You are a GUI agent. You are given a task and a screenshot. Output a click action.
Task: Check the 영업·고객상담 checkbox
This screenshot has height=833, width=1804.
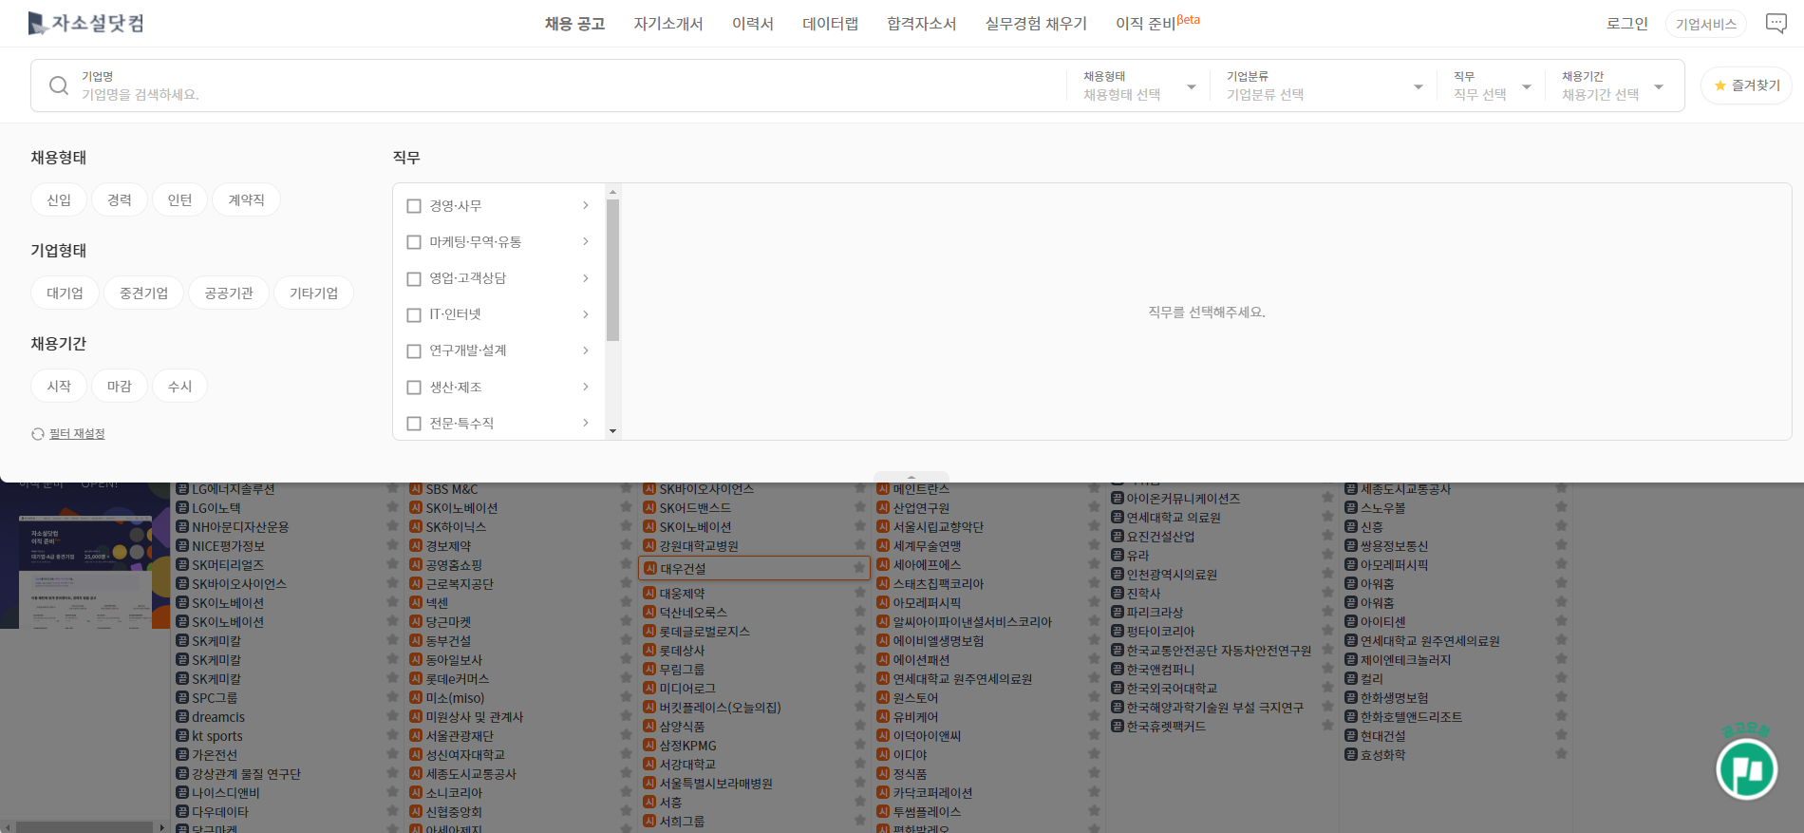coord(414,278)
